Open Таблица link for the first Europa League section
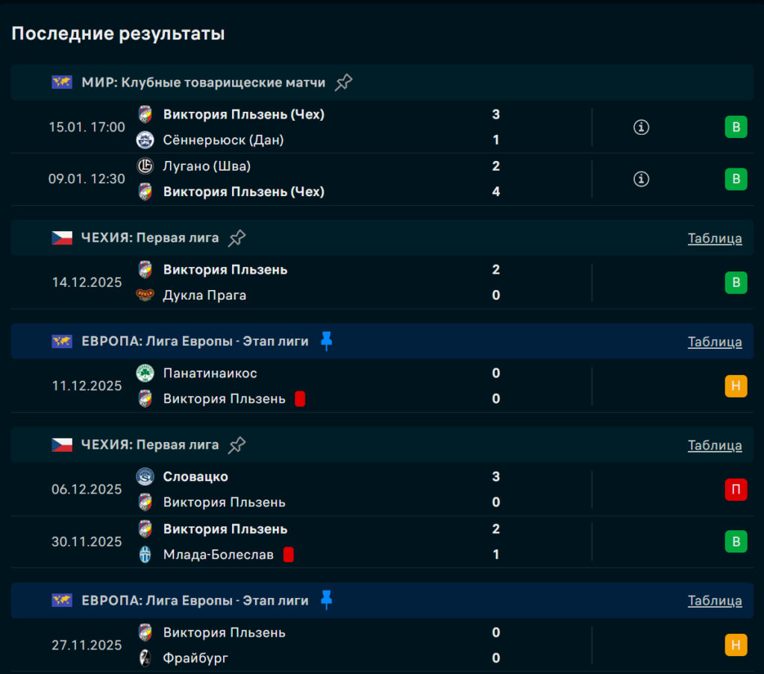The height and width of the screenshot is (674, 764). point(715,342)
